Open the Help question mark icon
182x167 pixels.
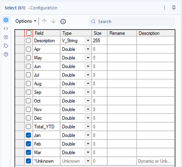point(6,54)
